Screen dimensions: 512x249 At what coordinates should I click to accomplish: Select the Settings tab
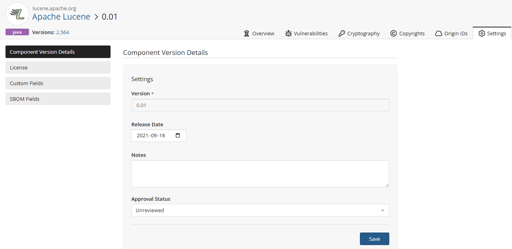pos(492,33)
